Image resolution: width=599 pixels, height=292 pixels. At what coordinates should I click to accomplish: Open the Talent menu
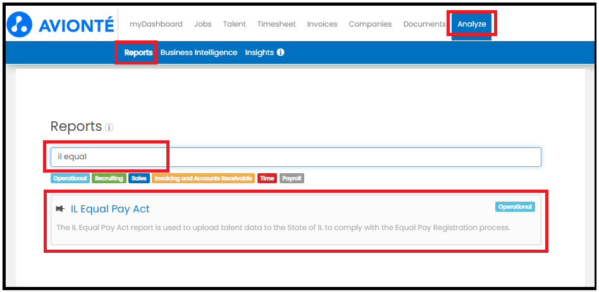click(x=235, y=24)
